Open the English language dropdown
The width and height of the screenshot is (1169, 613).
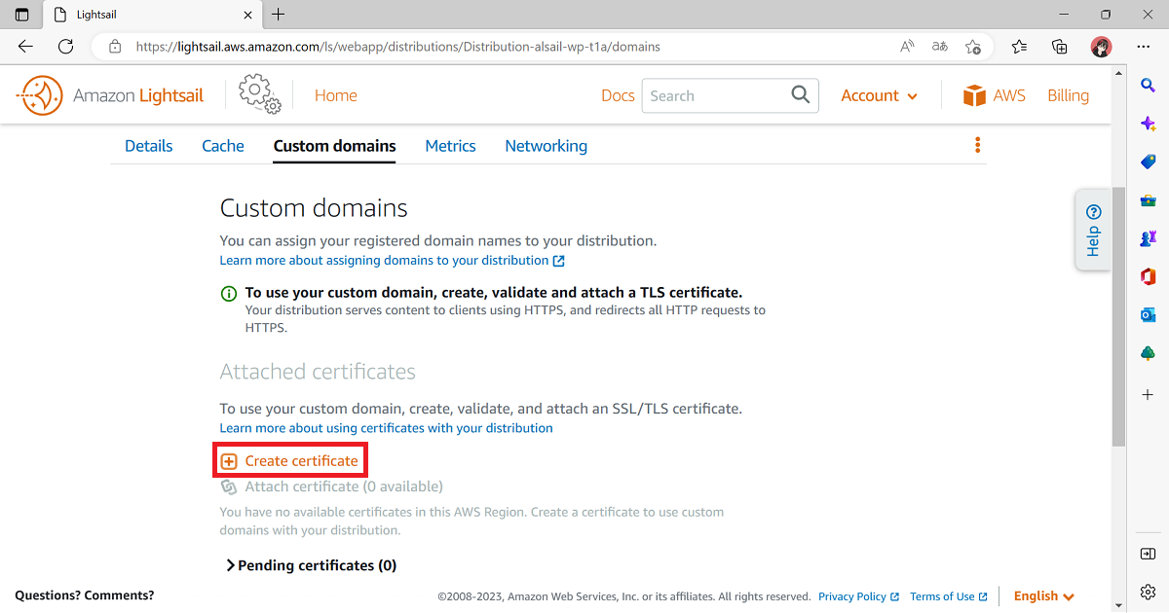(x=1042, y=595)
